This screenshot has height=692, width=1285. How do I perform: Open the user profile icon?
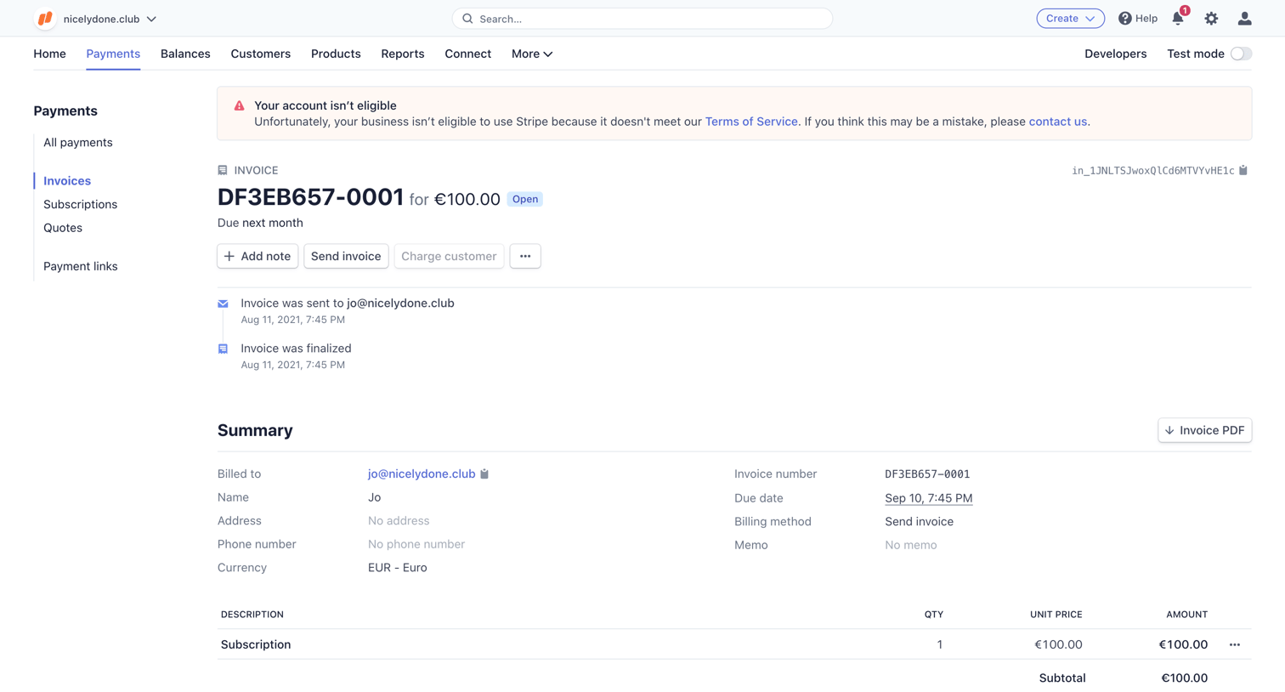[1244, 19]
